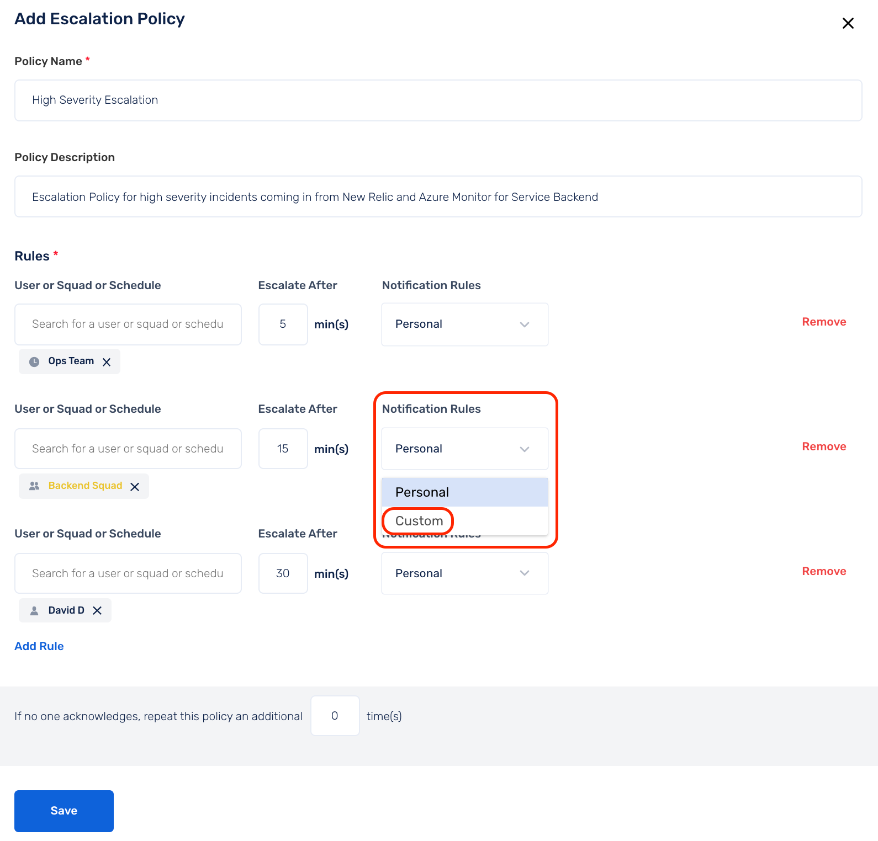Image resolution: width=878 pixels, height=841 pixels.
Task: Remove the Ops Team escalation rule
Action: (x=823, y=322)
